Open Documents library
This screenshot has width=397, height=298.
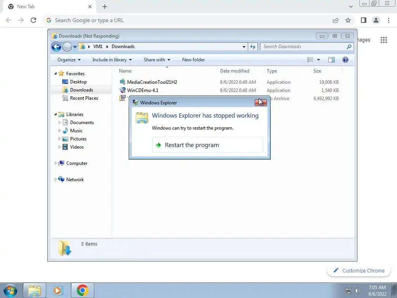(82, 122)
